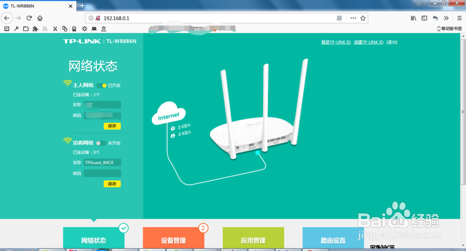Click the undo arrow toolbar icon
Image resolution: width=466 pixels, height=251 pixels.
[x=435, y=18]
